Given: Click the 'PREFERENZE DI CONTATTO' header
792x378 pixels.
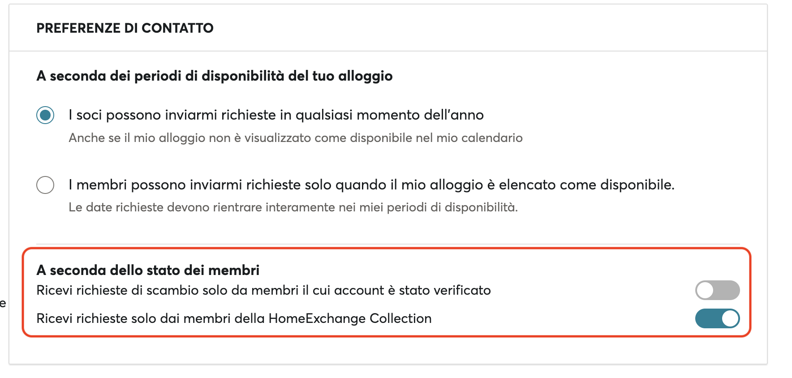Looking at the screenshot, I should 125,28.
